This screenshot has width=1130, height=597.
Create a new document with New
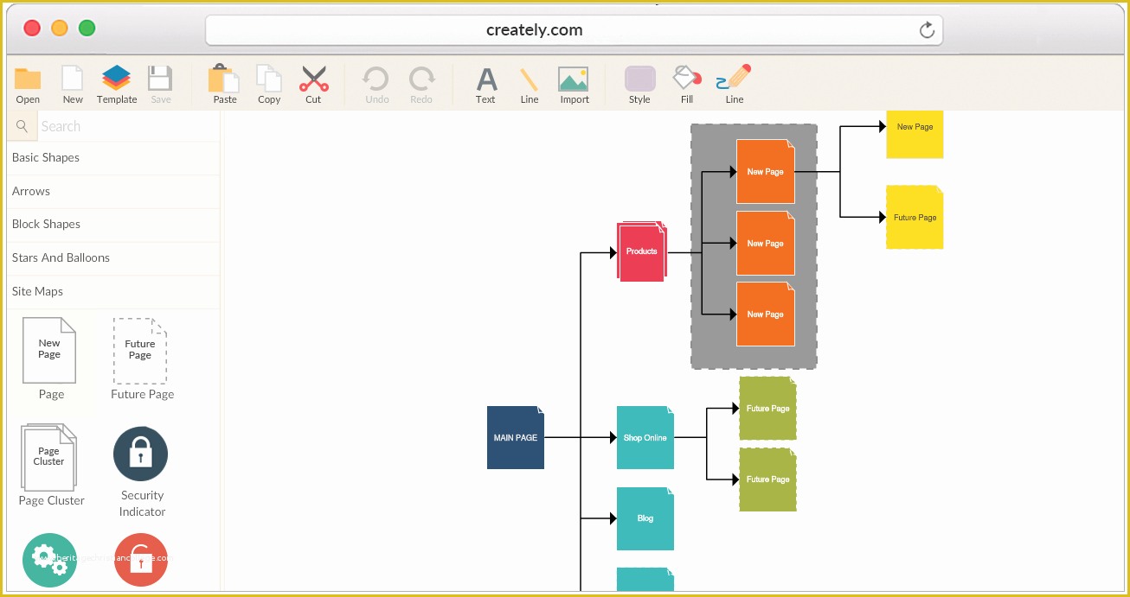73,79
